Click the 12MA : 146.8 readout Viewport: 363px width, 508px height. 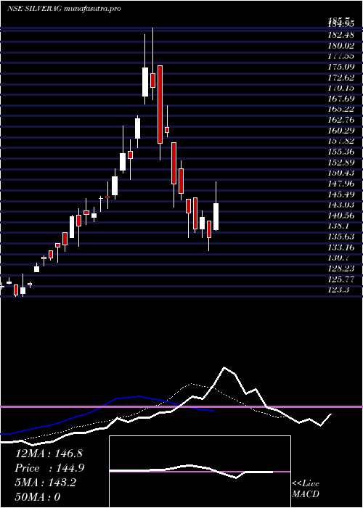click(x=49, y=454)
